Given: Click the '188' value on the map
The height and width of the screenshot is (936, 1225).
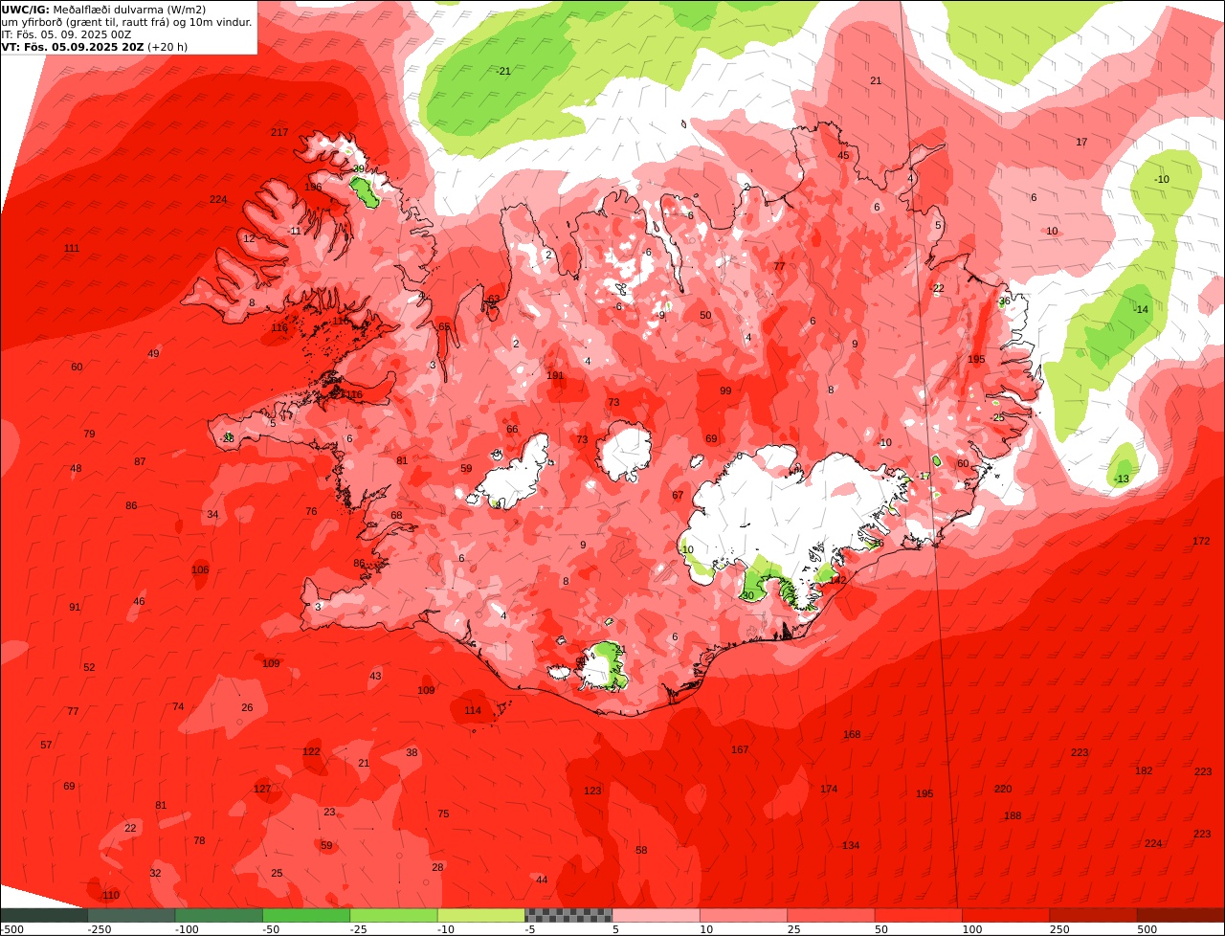Looking at the screenshot, I should coord(1013,815).
